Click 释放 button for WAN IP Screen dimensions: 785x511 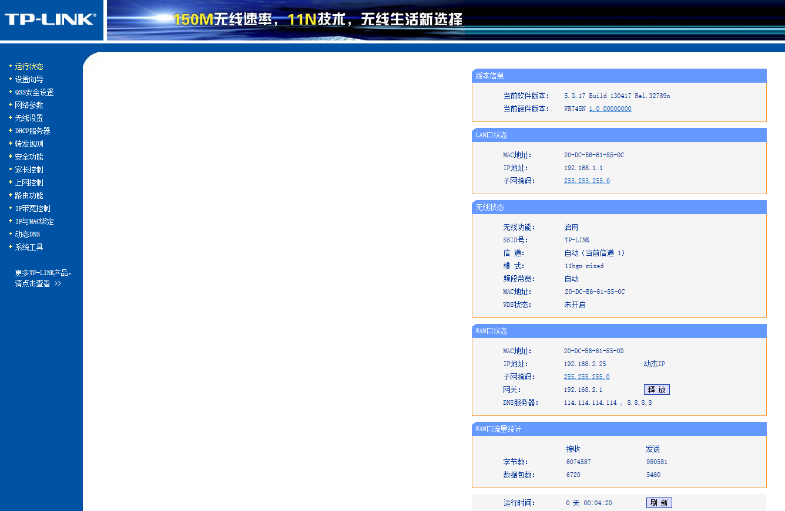pos(657,390)
